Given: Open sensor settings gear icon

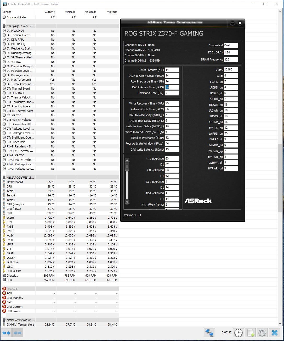Looking at the screenshot, I should click(x=262, y=333).
